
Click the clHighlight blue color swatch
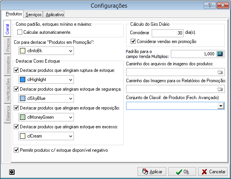tap(23, 80)
